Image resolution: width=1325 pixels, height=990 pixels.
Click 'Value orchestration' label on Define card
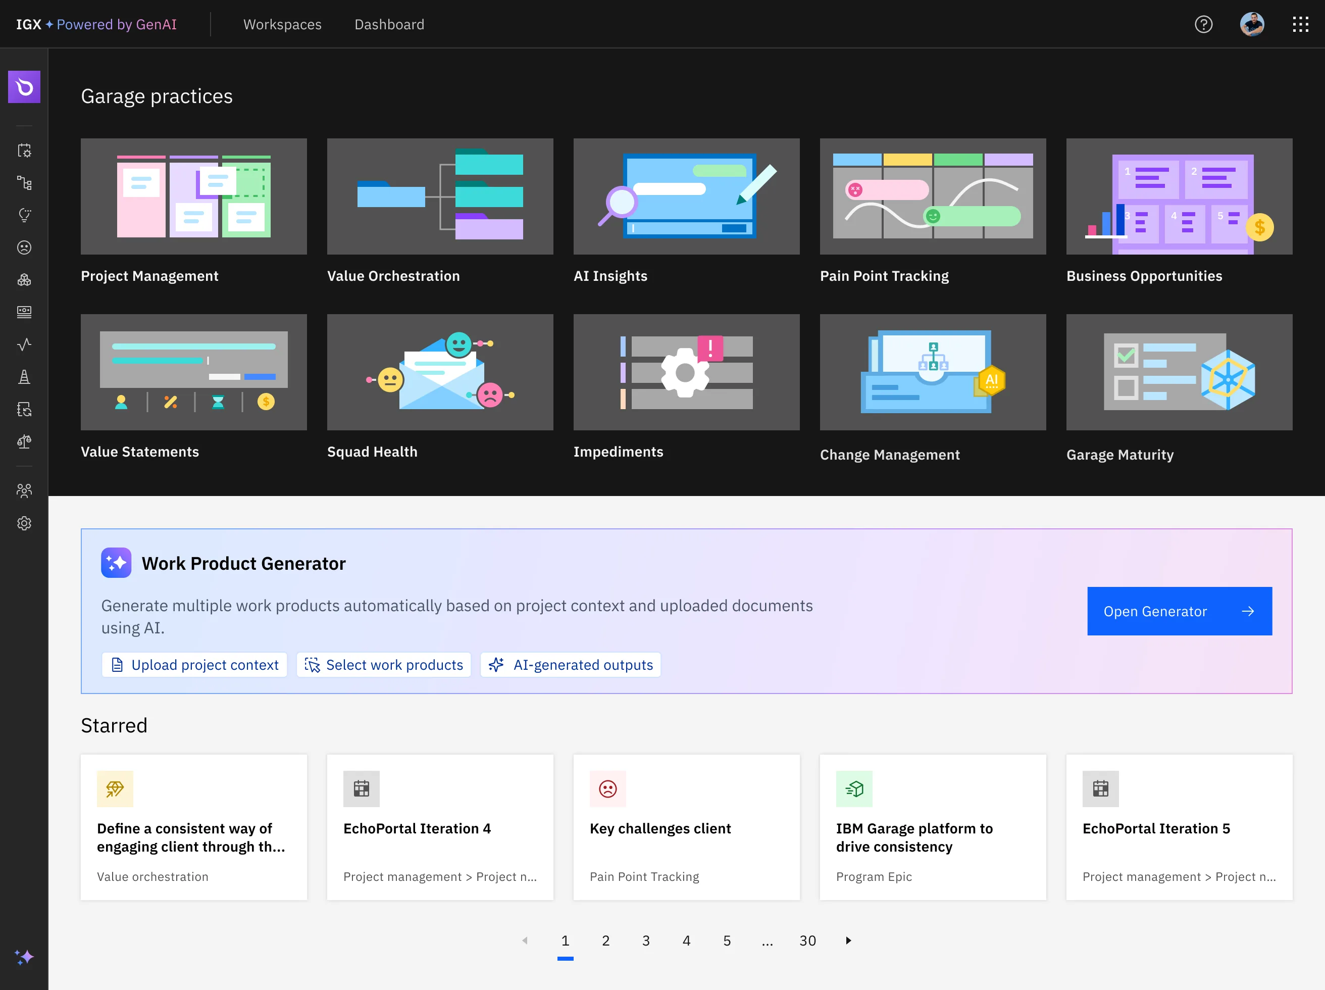[x=152, y=877]
